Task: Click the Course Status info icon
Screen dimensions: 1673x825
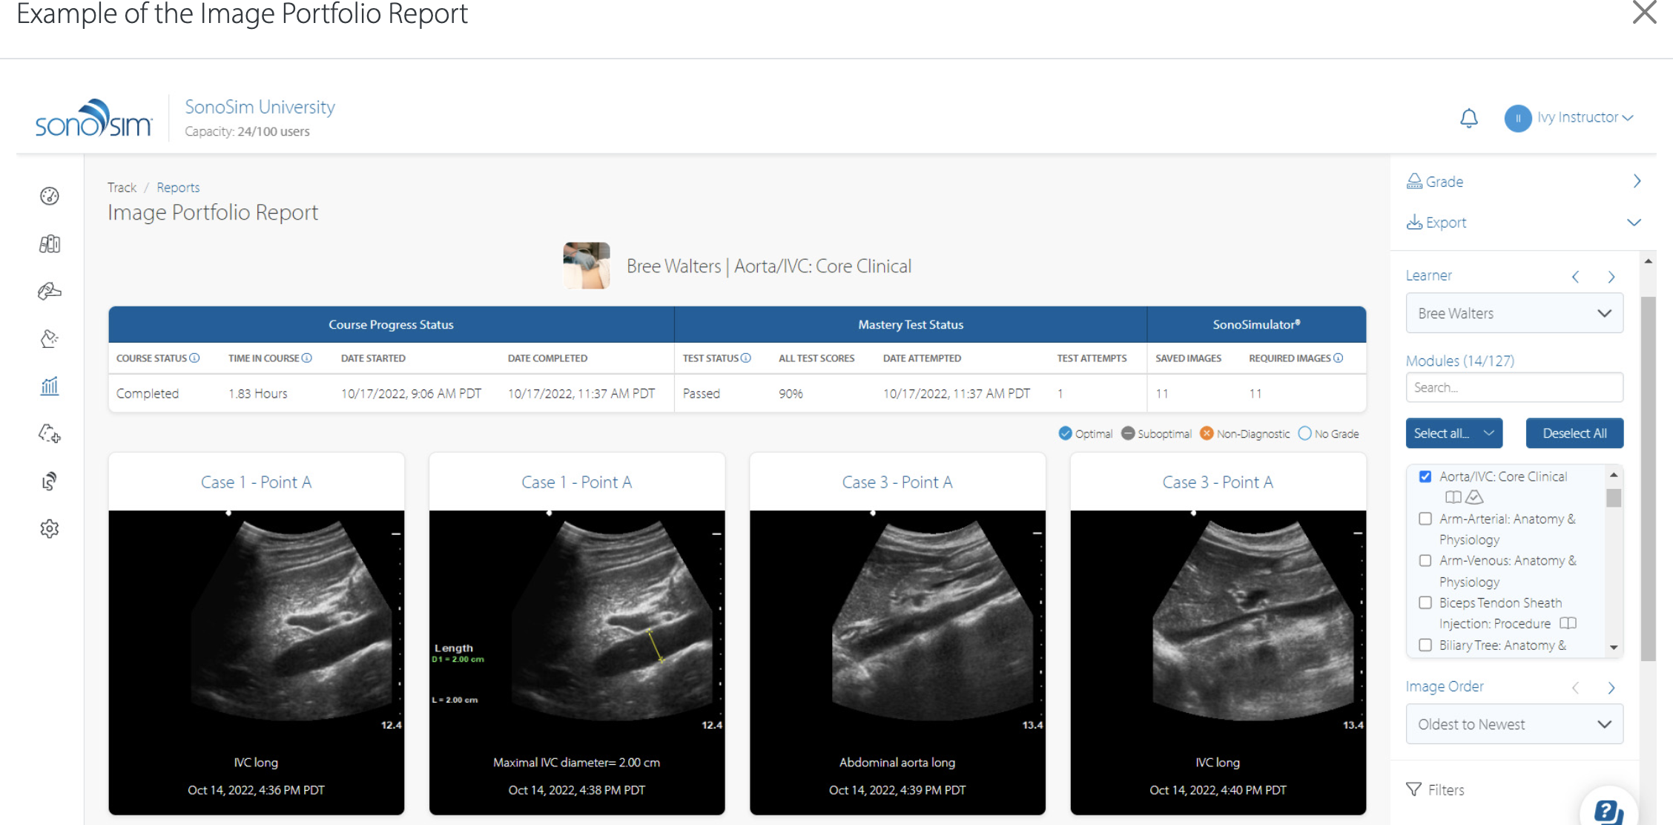Action: [x=195, y=358]
